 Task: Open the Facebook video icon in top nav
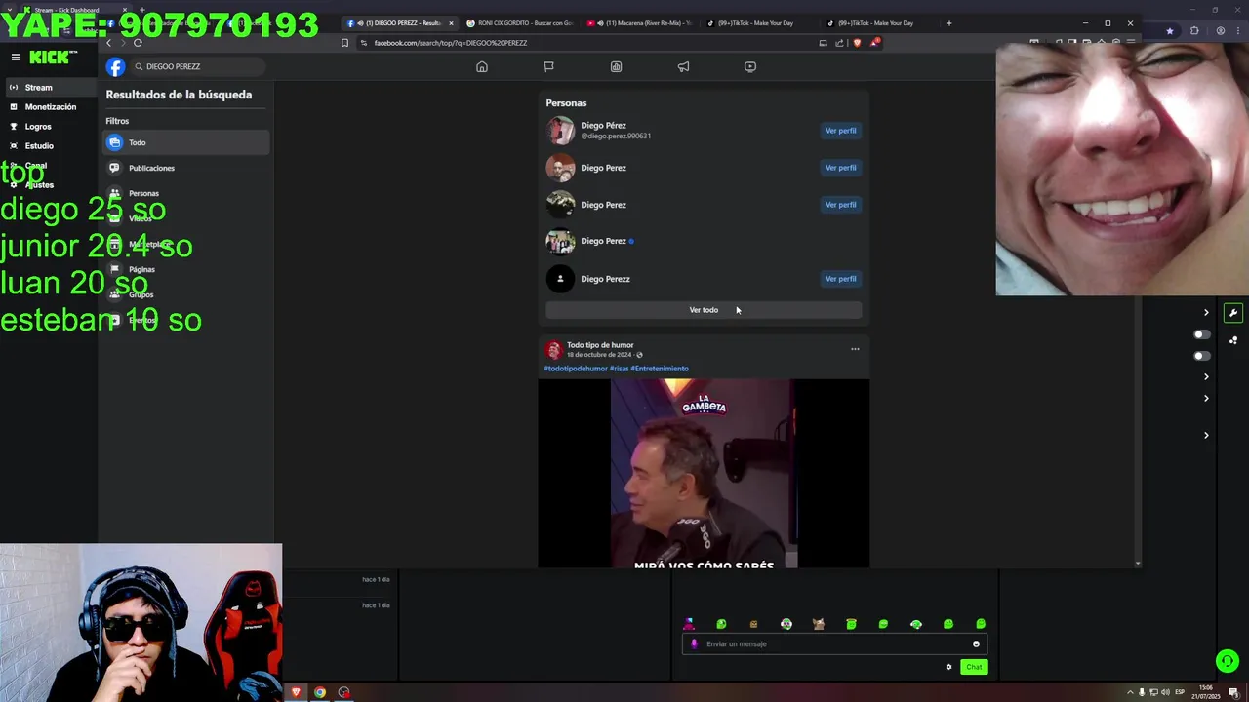click(x=749, y=66)
